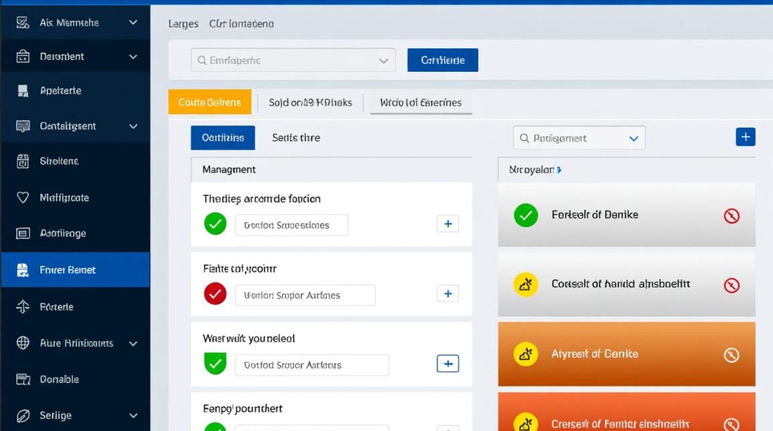
Task: Expand the Als. Mennnehe sidebar menu
Action: pos(133,22)
